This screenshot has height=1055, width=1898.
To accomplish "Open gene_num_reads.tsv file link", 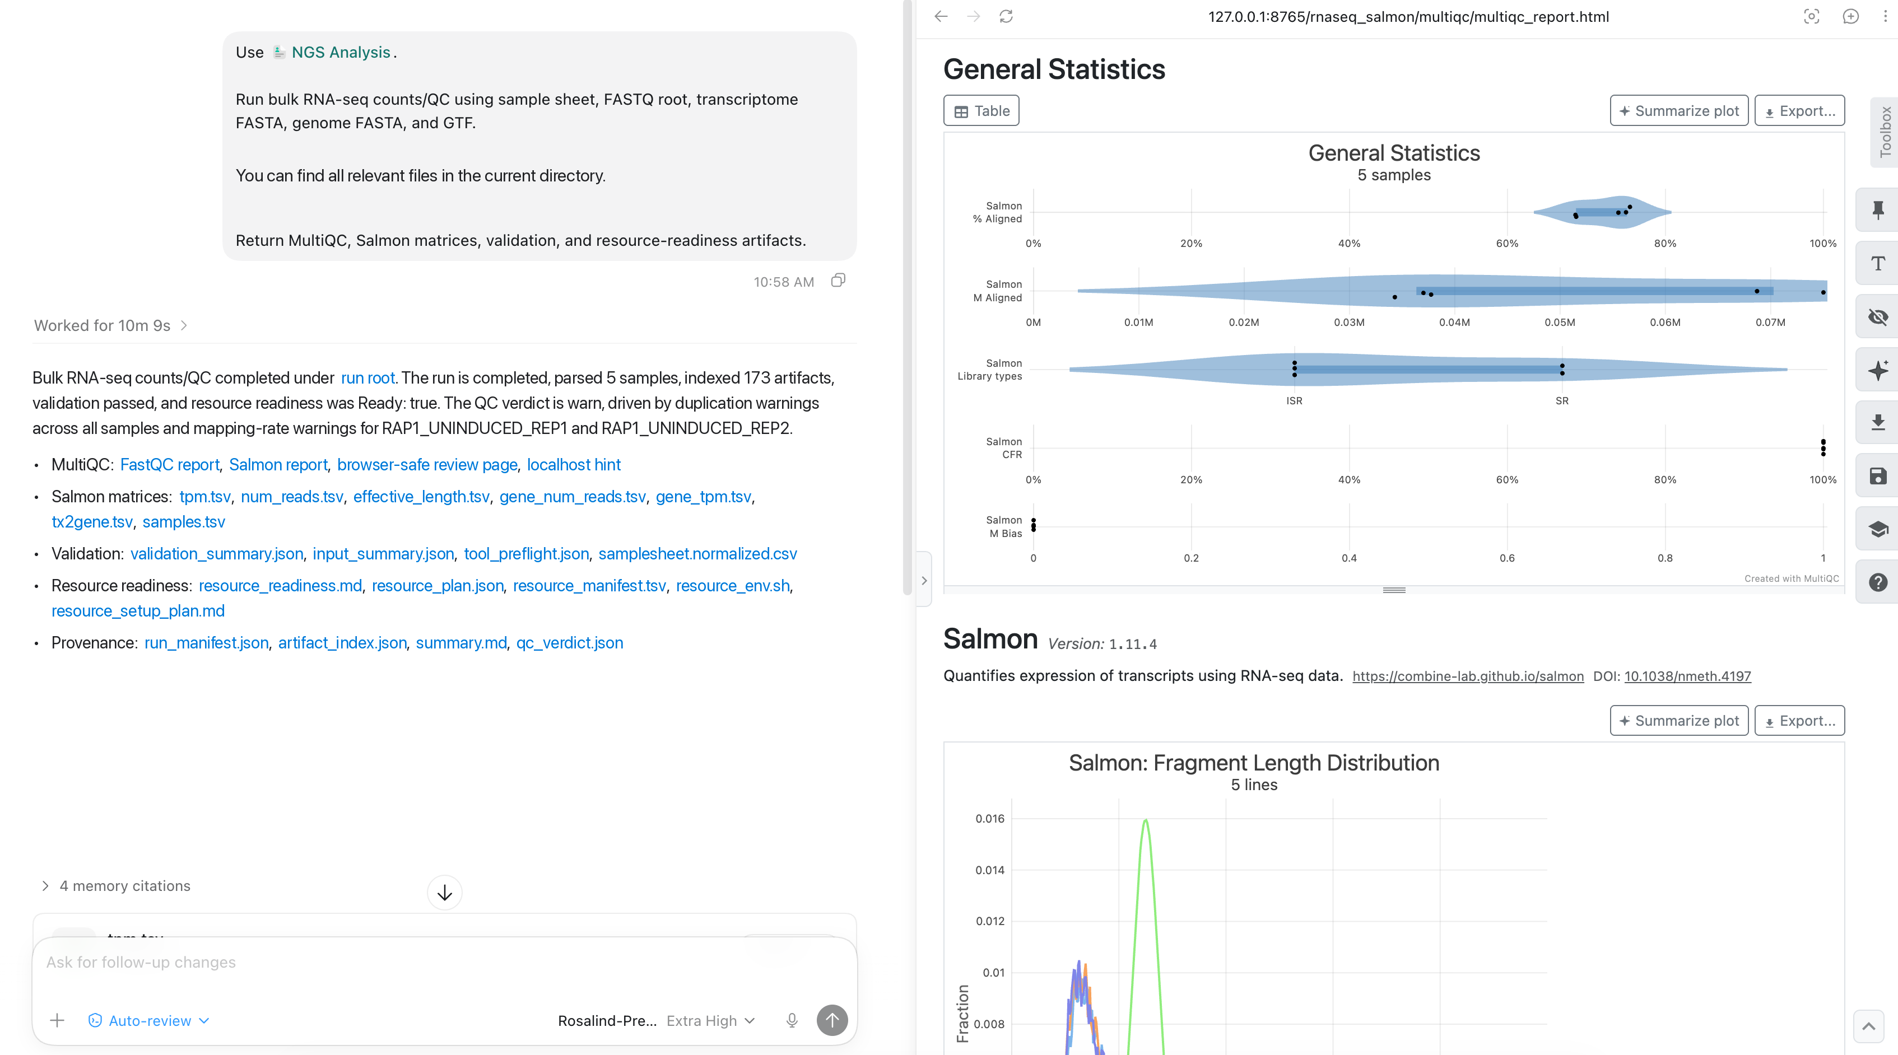I will 573,497.
